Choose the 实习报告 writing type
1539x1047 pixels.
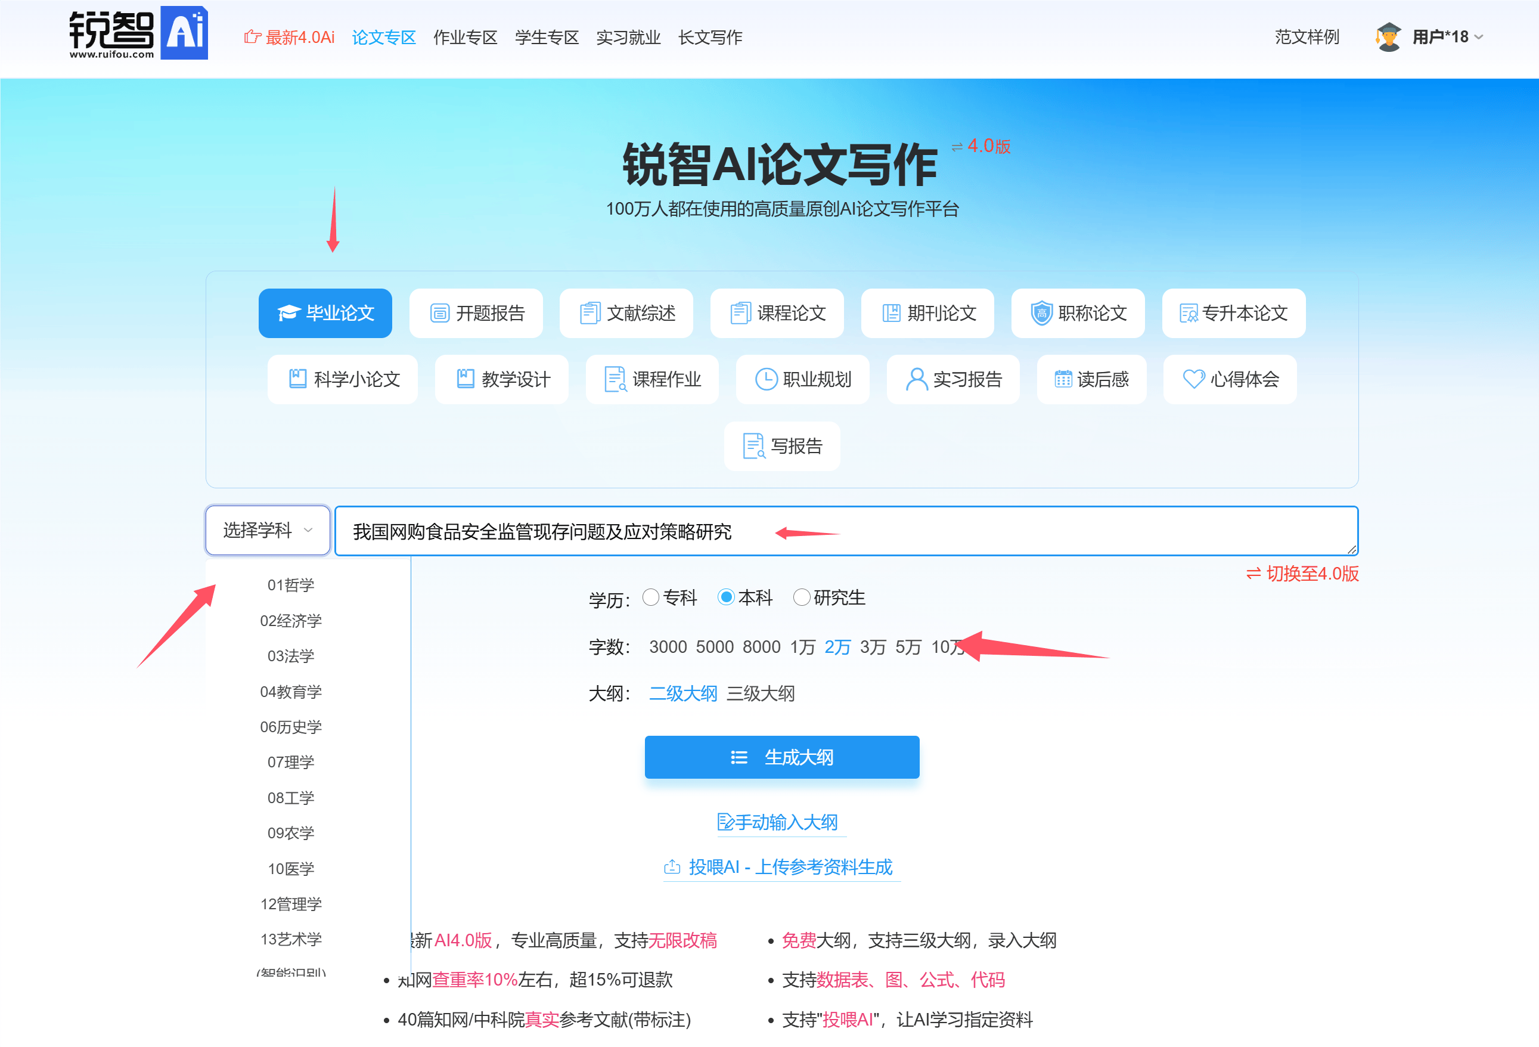(x=953, y=379)
